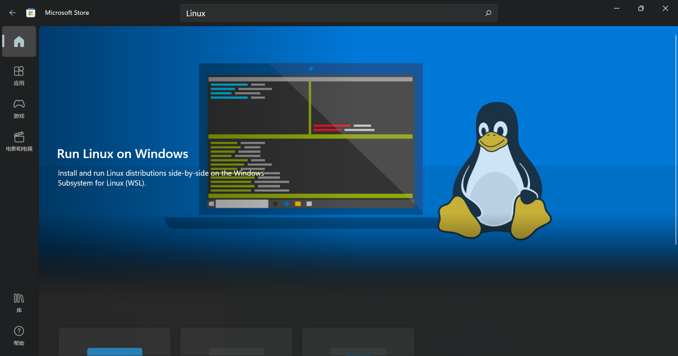The height and width of the screenshot is (356, 678).
Task: Open the 库 (Library) page
Action: tap(19, 303)
